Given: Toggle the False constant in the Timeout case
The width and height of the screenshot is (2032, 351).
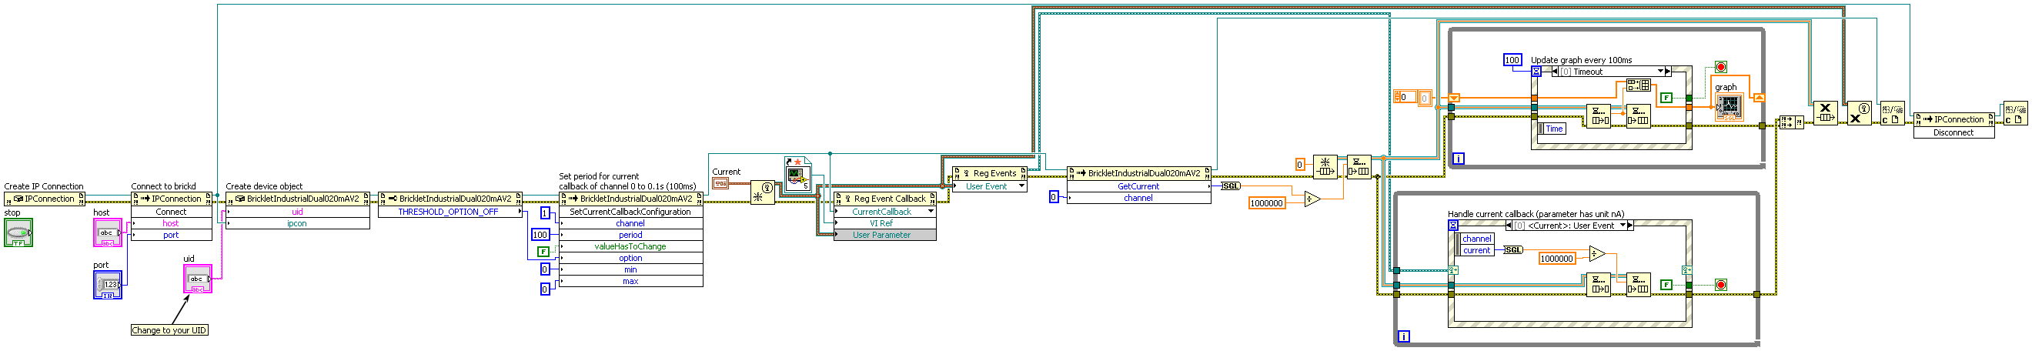Looking at the screenshot, I should [1665, 98].
